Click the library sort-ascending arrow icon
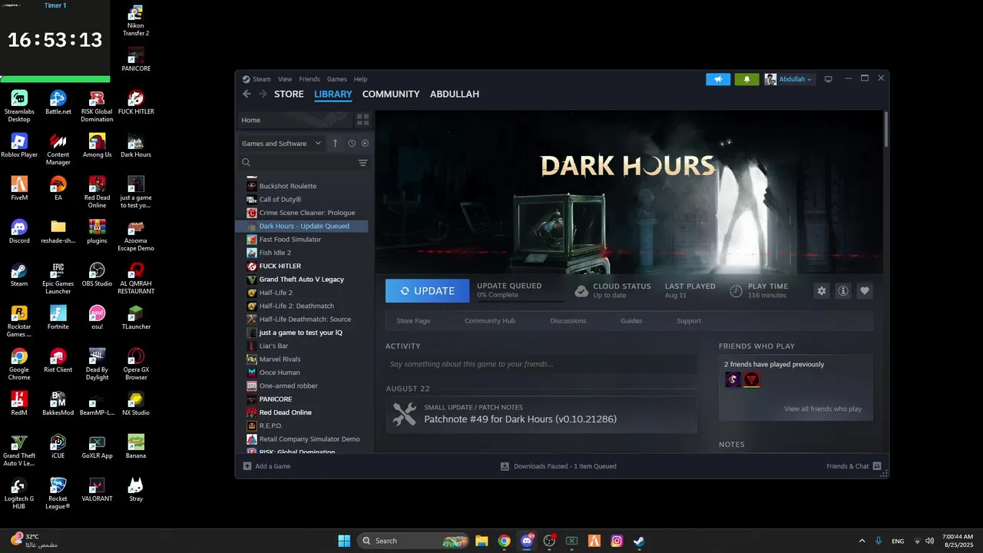Screen dimensions: 983x553 coord(335,144)
